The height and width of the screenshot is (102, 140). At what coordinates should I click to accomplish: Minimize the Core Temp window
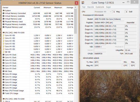[123, 3]
